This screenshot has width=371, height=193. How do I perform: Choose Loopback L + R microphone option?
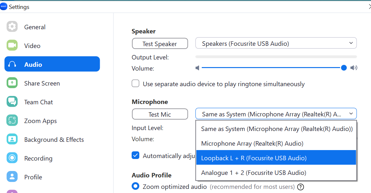click(x=276, y=158)
